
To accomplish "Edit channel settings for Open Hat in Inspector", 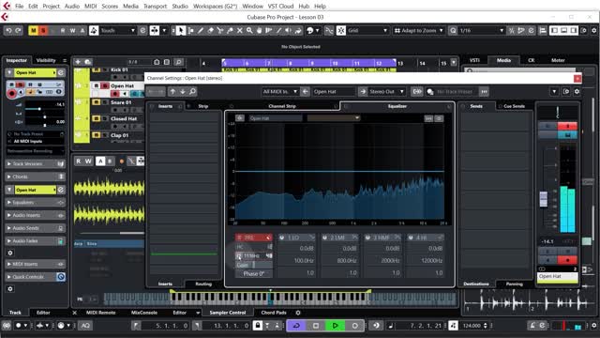I will [x=61, y=72].
